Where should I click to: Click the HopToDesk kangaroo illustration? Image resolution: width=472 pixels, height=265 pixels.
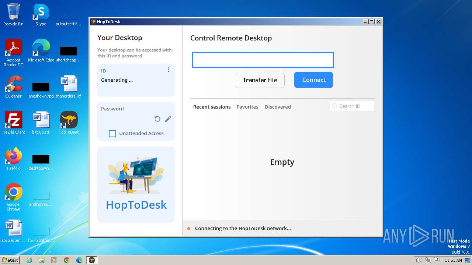click(136, 175)
